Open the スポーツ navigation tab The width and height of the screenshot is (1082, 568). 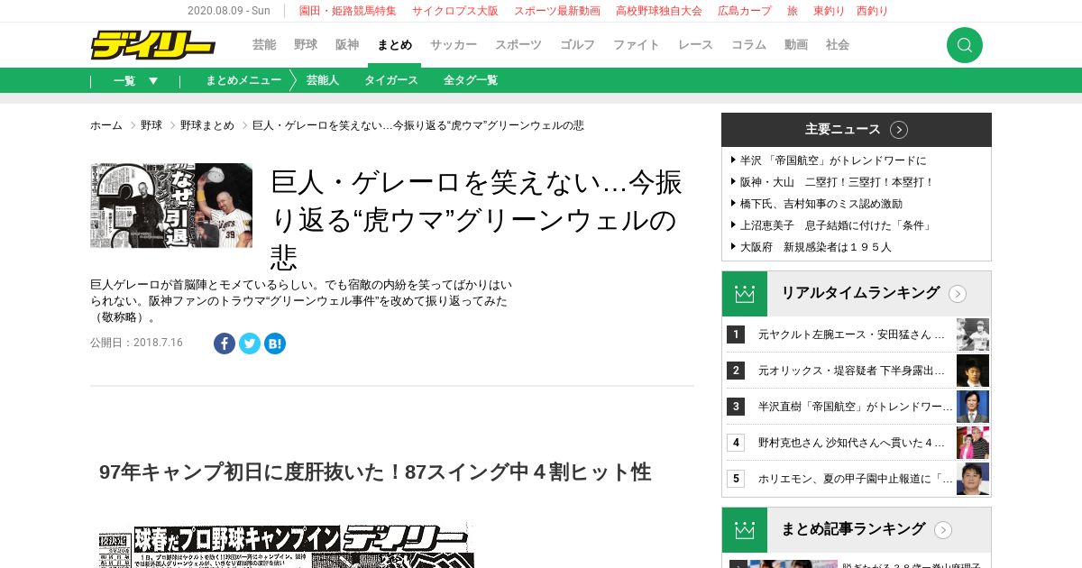[x=518, y=45]
